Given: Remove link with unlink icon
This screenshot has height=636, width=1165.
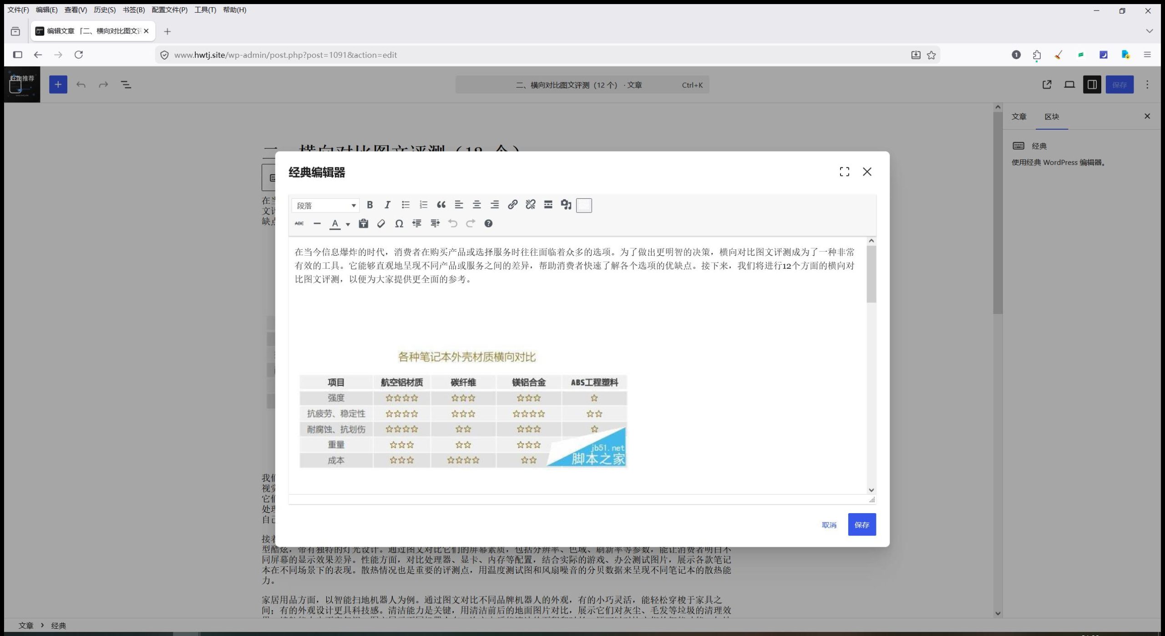Looking at the screenshot, I should pos(530,205).
